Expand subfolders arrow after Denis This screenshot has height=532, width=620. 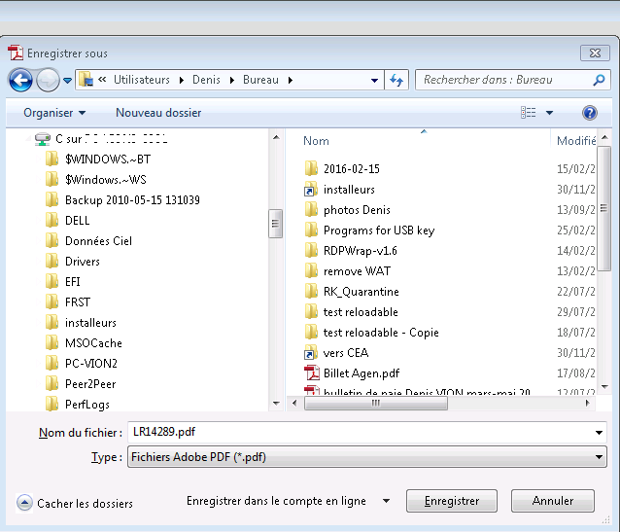(232, 81)
